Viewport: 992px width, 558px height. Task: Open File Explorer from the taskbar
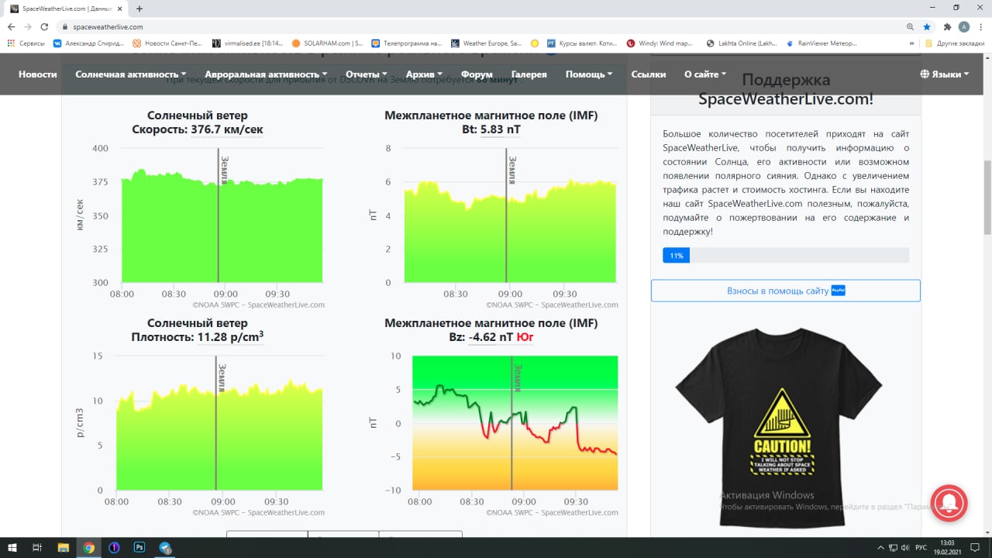[63, 547]
